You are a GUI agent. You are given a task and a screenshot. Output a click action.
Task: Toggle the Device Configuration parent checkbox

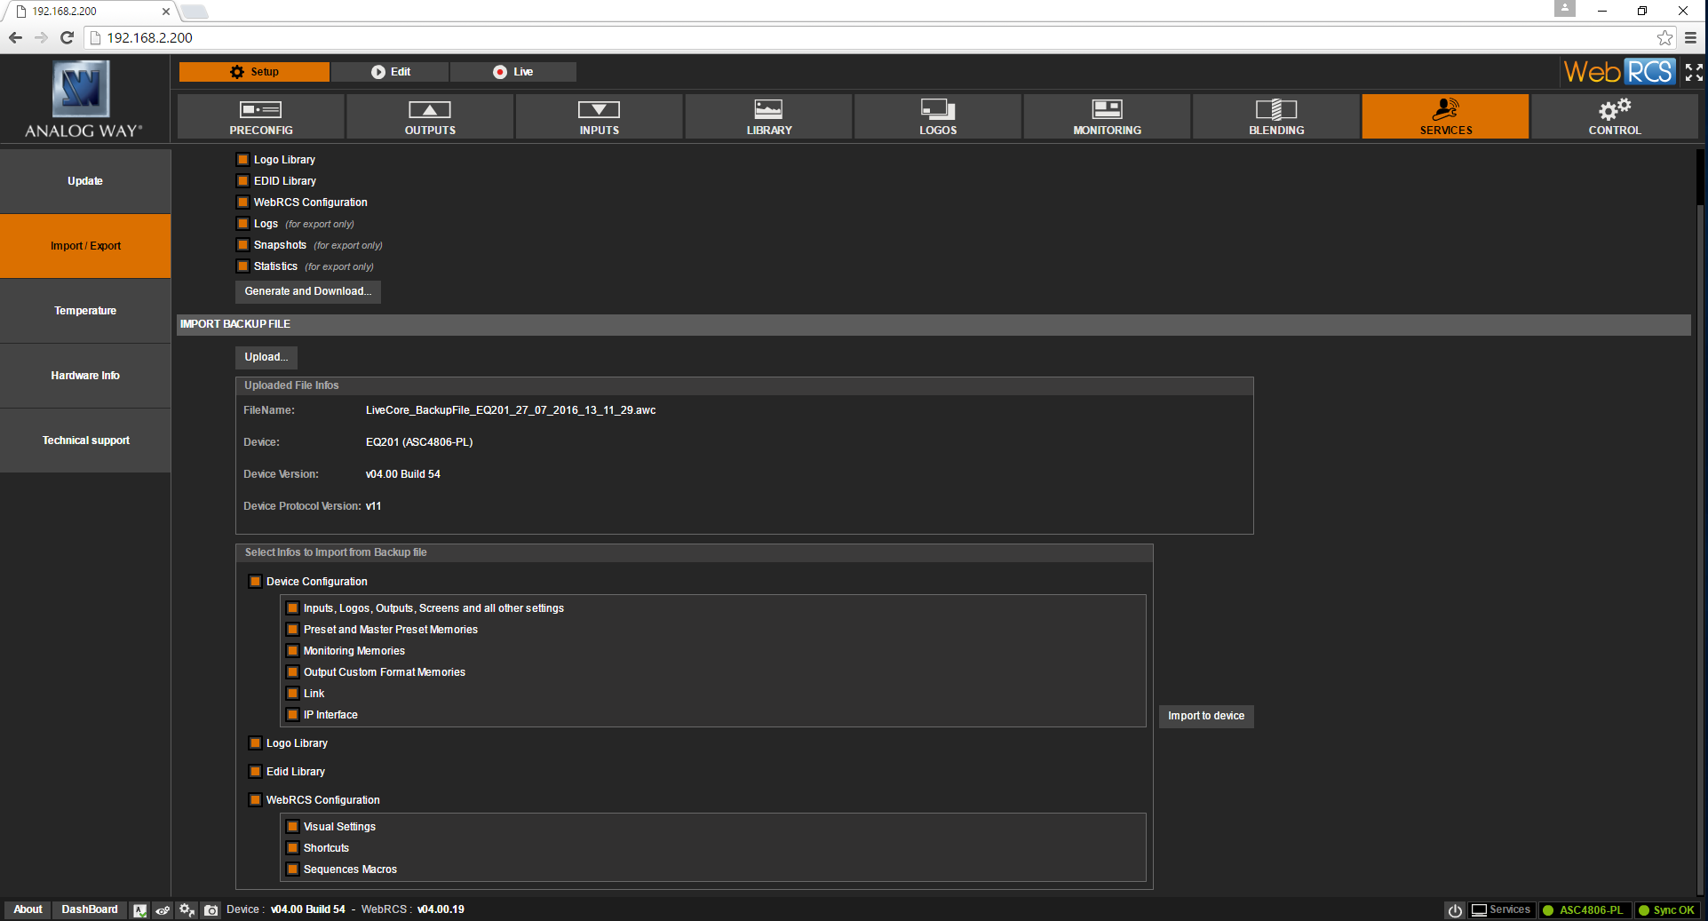(255, 582)
